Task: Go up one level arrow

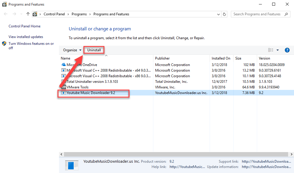Action: [x=28, y=14]
